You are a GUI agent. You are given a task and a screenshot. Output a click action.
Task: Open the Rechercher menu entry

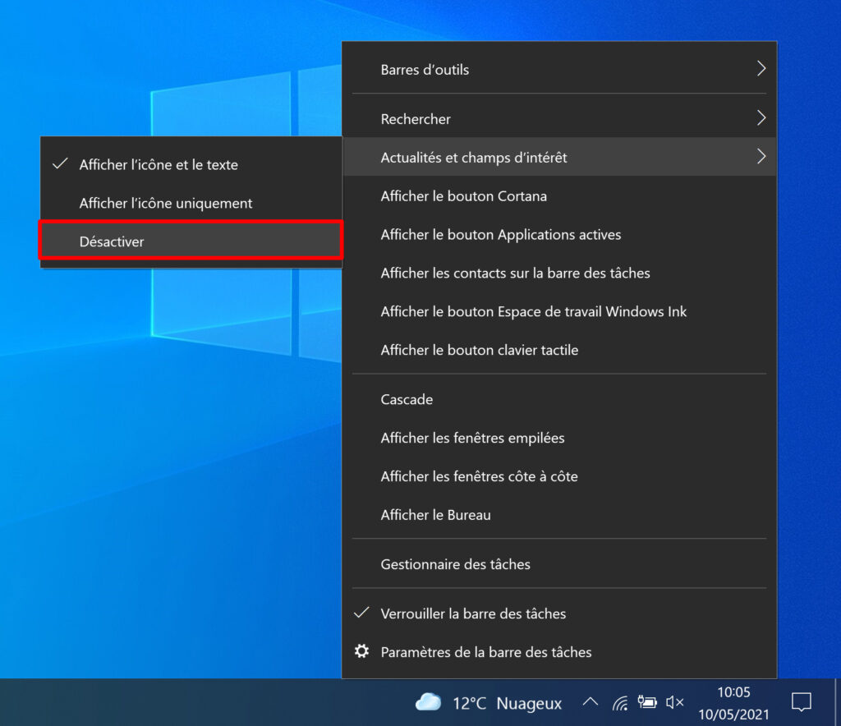[558, 119]
